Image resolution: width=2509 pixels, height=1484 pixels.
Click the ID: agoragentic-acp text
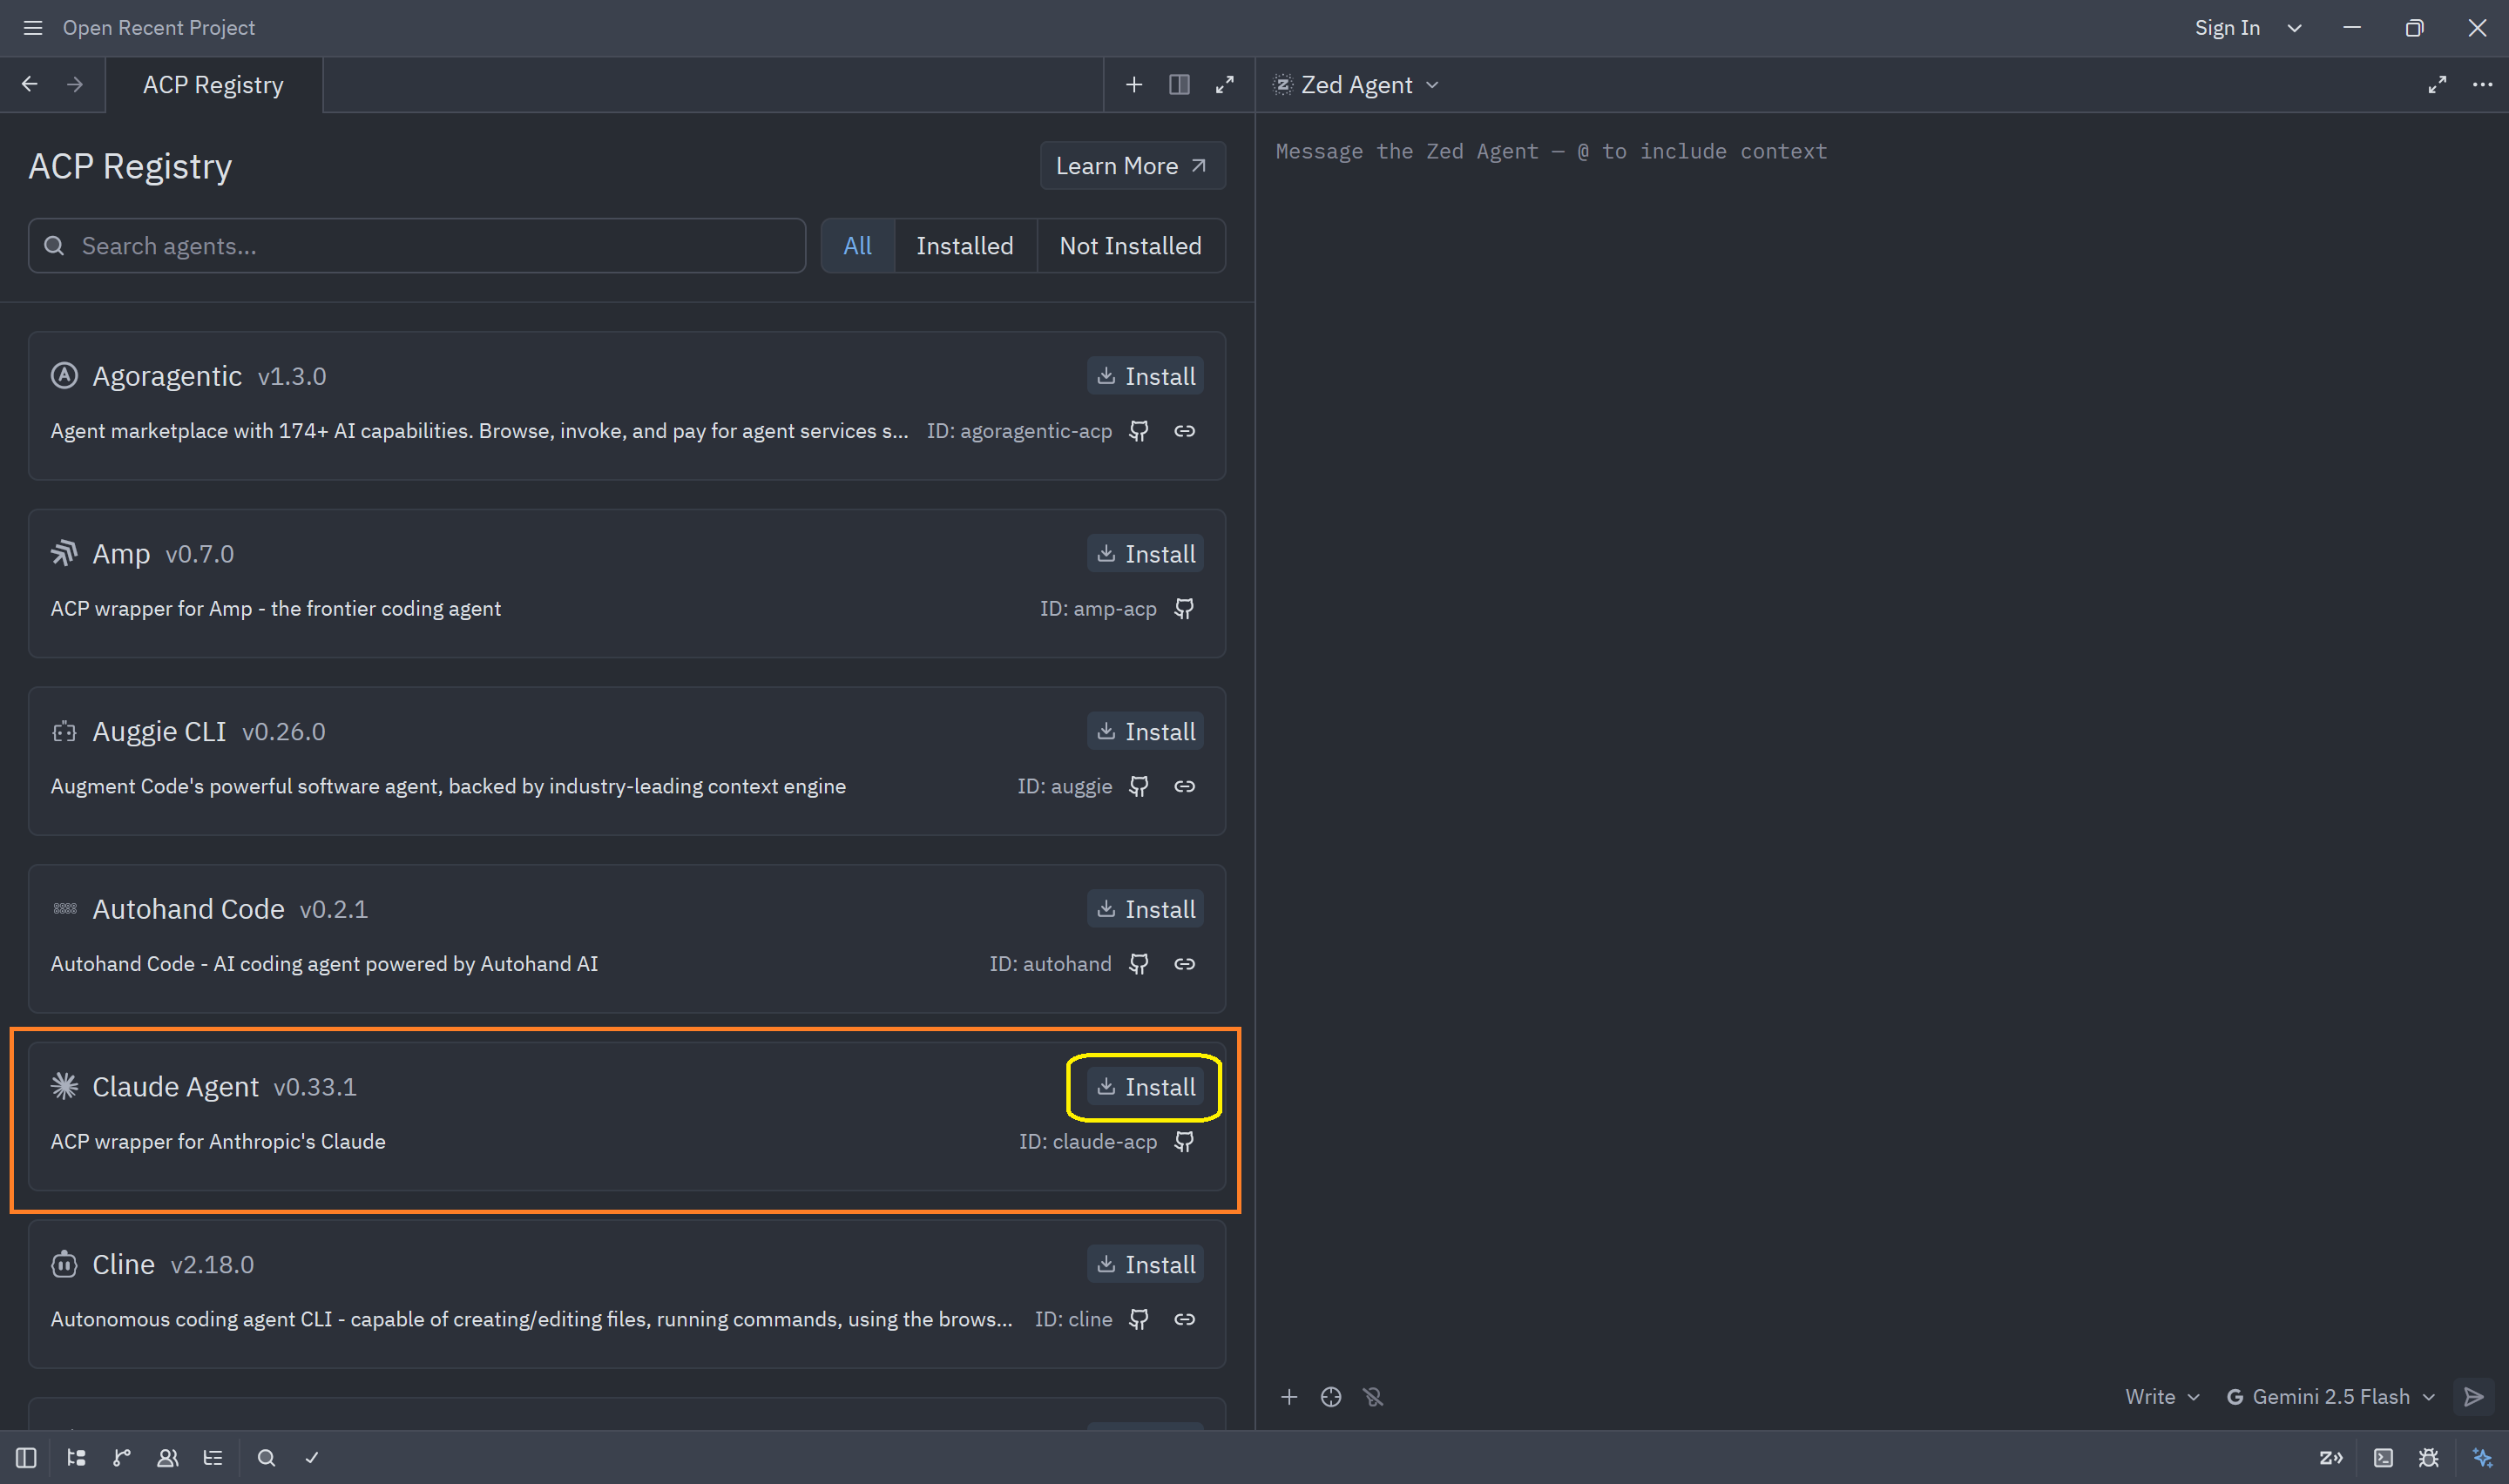[x=1019, y=431]
